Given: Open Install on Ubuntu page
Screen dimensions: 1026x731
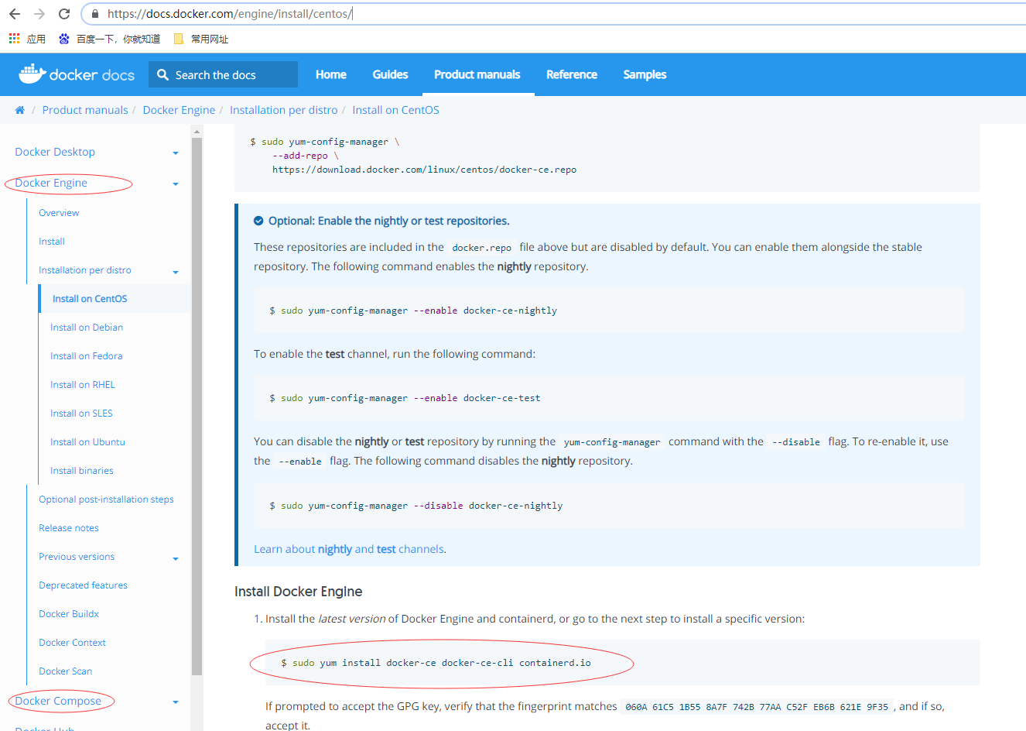Looking at the screenshot, I should pyautogui.click(x=87, y=442).
